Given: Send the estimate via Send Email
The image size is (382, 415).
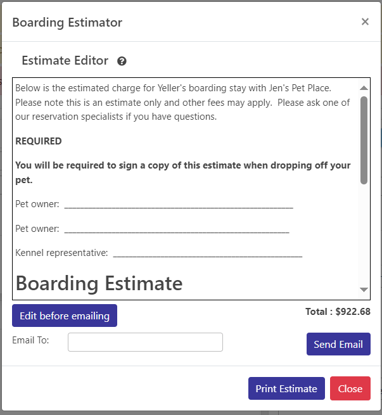Looking at the screenshot, I should click(338, 344).
